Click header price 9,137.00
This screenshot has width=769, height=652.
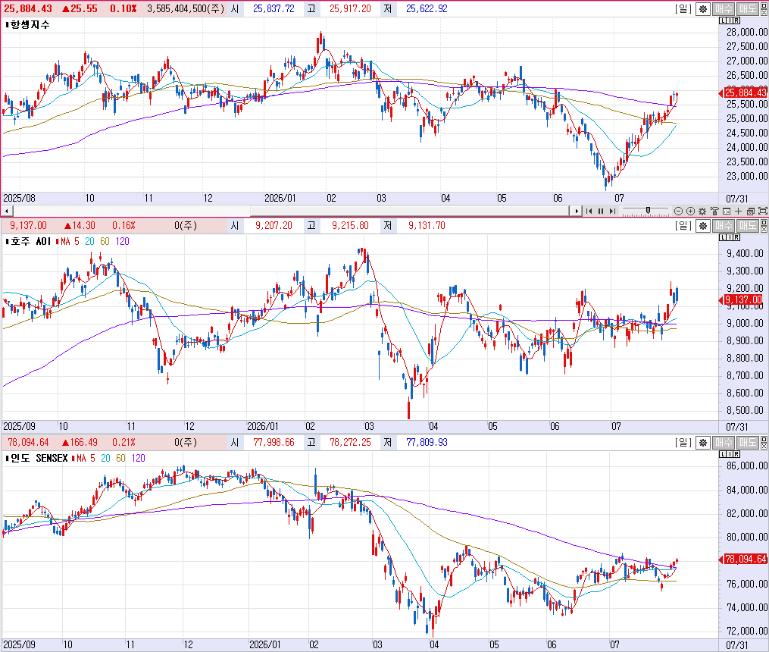(29, 226)
